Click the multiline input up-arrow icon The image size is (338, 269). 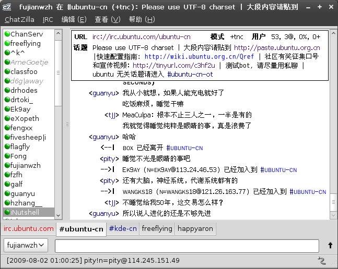[330, 246]
